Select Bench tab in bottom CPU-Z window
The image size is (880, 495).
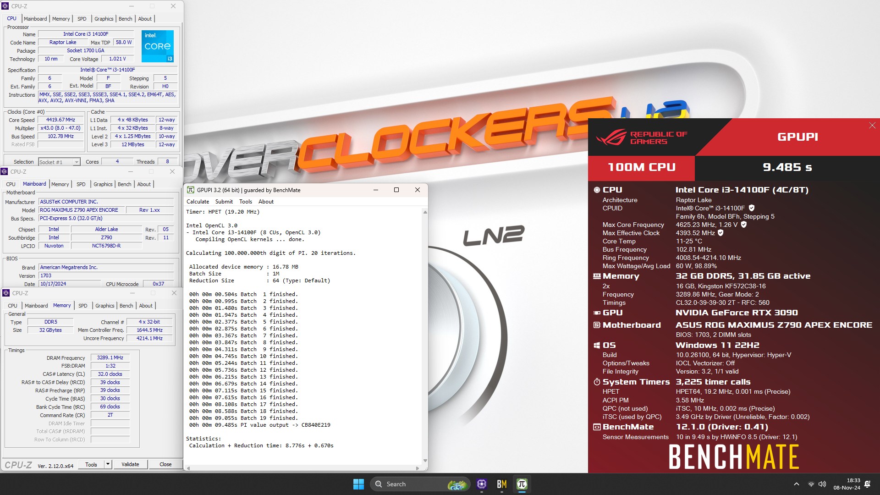[x=126, y=306]
